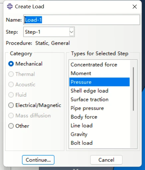Choose Bolt load from the list

(x=99, y=143)
